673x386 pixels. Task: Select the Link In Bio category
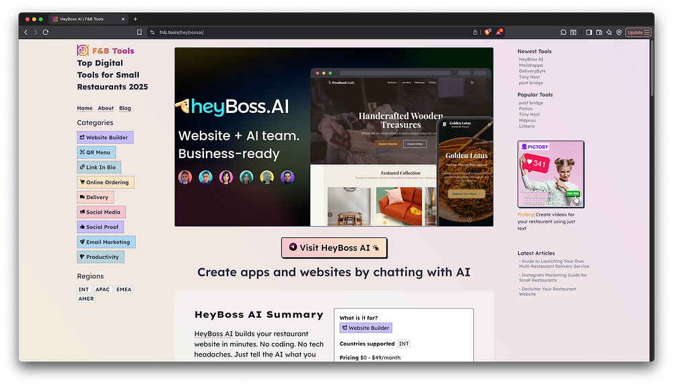[99, 167]
